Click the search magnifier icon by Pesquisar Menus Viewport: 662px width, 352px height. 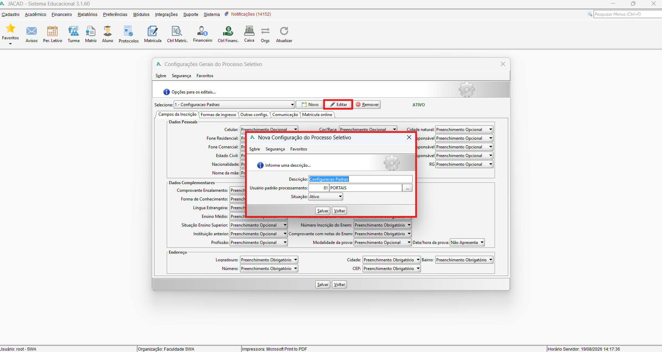click(590, 14)
